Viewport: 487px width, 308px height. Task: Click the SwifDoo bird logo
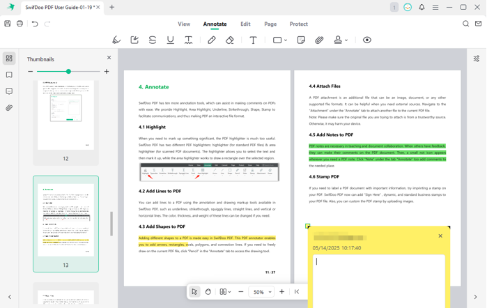point(11,7)
